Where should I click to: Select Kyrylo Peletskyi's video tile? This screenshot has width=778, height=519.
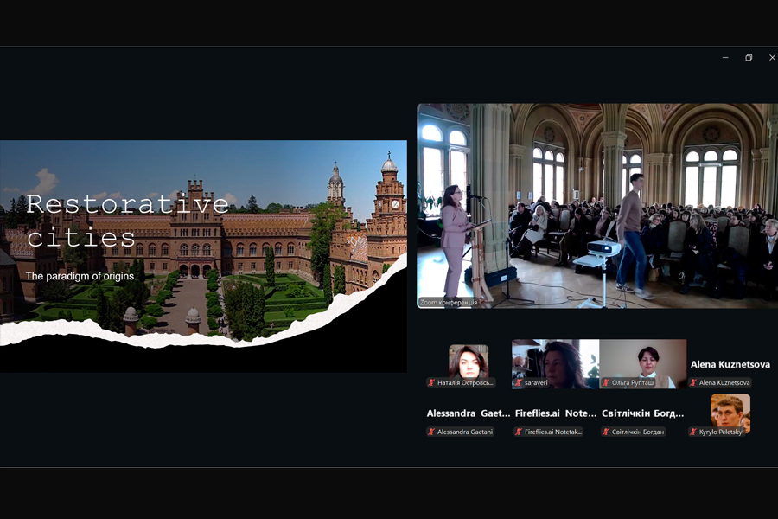tap(730, 413)
